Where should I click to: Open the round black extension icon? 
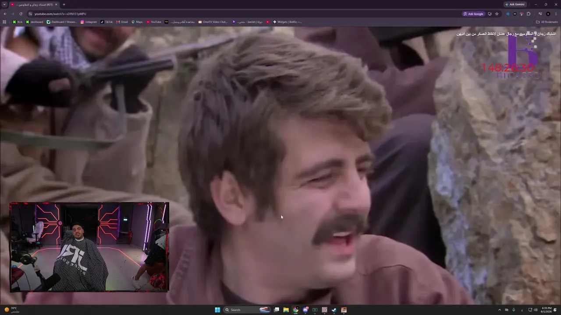click(x=515, y=14)
